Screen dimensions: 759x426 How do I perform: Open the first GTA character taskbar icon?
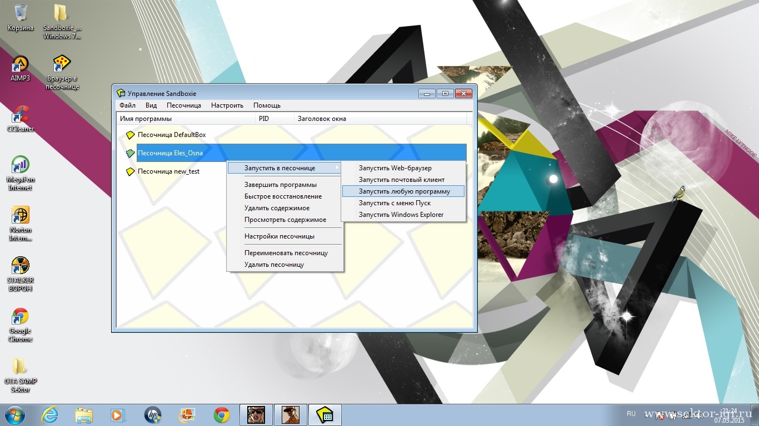(256, 415)
